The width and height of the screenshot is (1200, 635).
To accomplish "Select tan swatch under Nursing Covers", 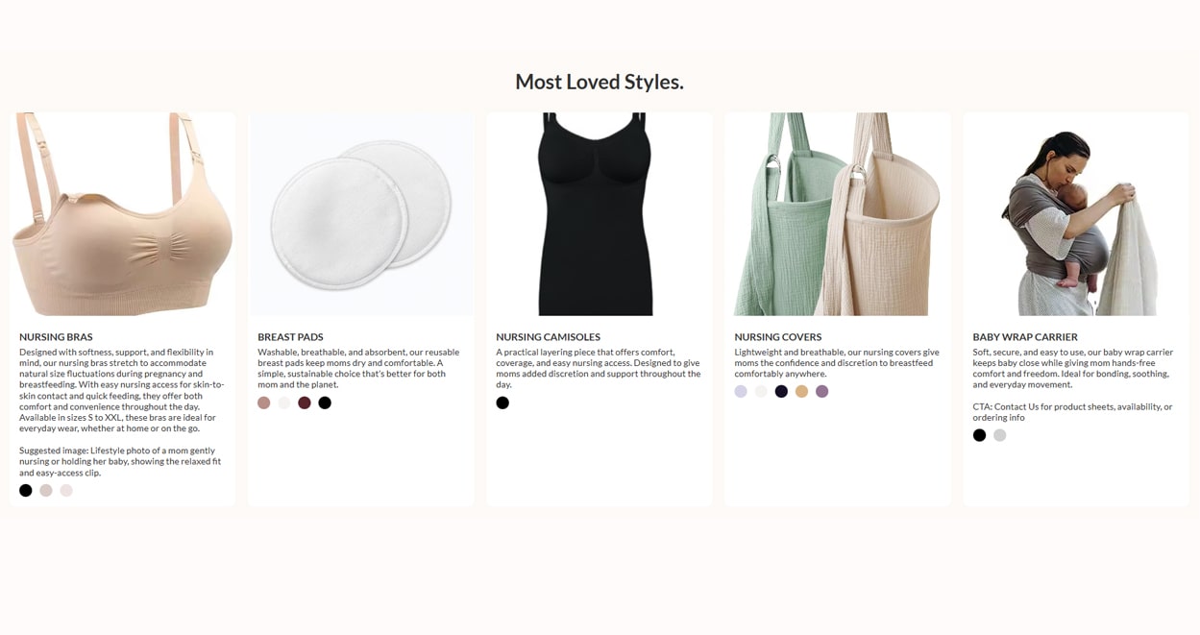I will pos(801,392).
